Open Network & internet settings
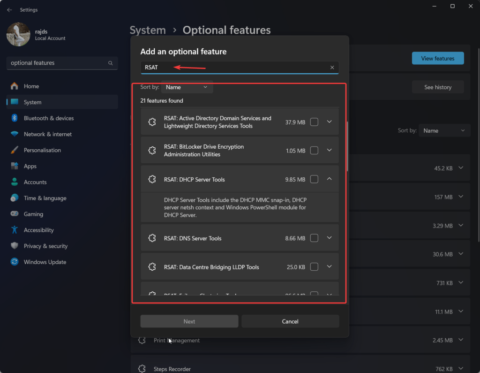This screenshot has height=373, width=480. pyautogui.click(x=62, y=134)
